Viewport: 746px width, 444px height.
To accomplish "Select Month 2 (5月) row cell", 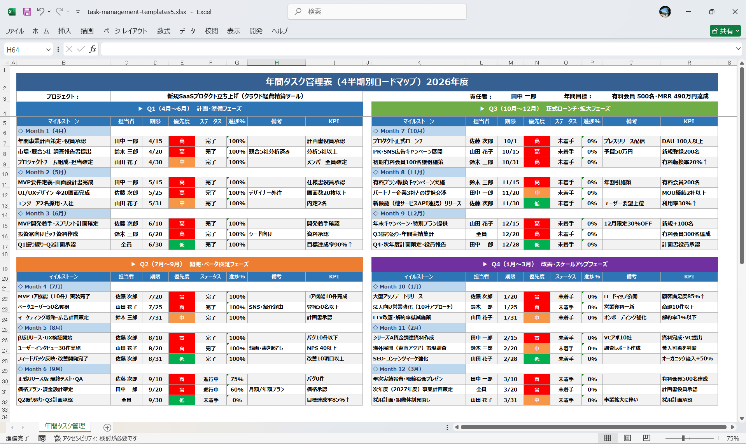I will coord(64,172).
